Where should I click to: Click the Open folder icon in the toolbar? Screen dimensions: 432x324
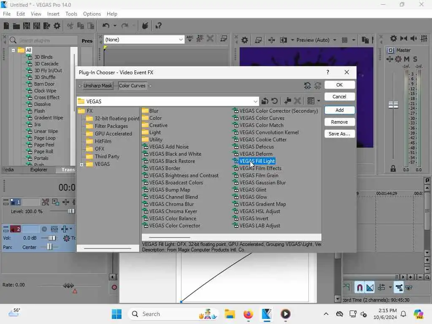[x=16, y=26]
